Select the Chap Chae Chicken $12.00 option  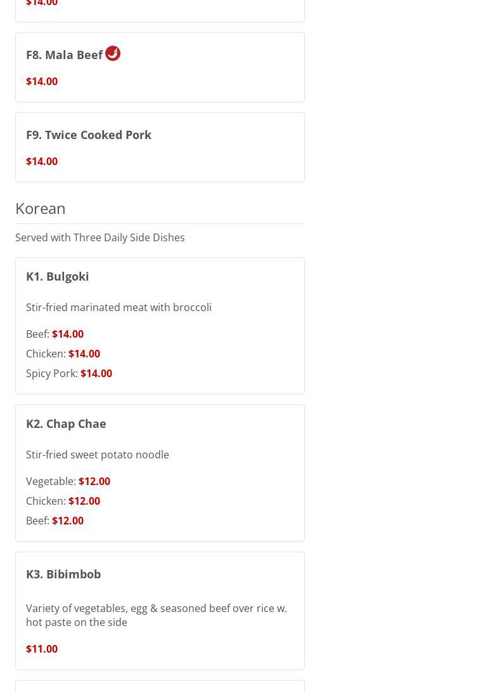(x=63, y=501)
